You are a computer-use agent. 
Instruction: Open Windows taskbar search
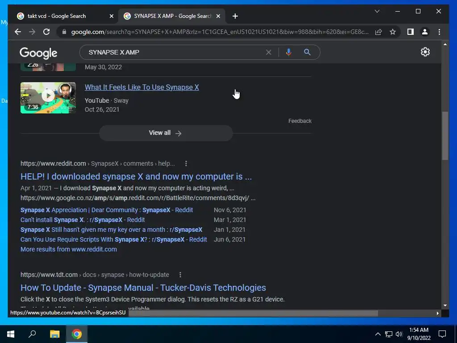coord(32,334)
